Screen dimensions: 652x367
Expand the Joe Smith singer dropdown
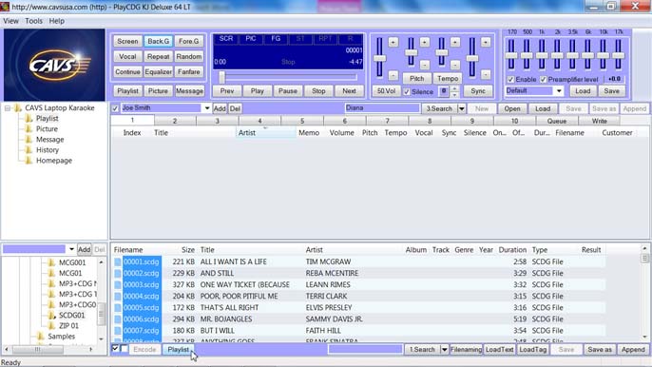[206, 108]
